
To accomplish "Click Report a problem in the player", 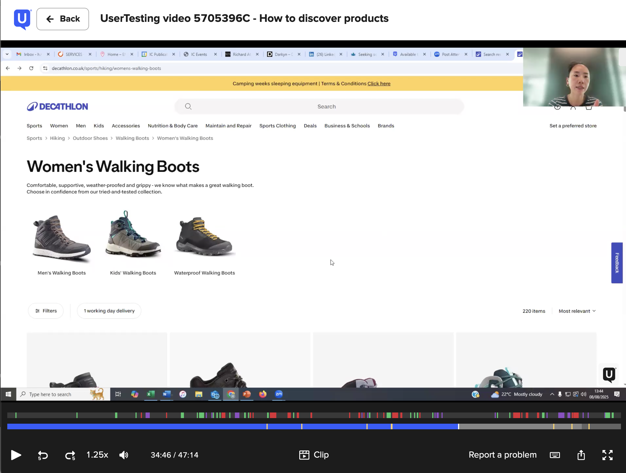I will click(x=502, y=455).
